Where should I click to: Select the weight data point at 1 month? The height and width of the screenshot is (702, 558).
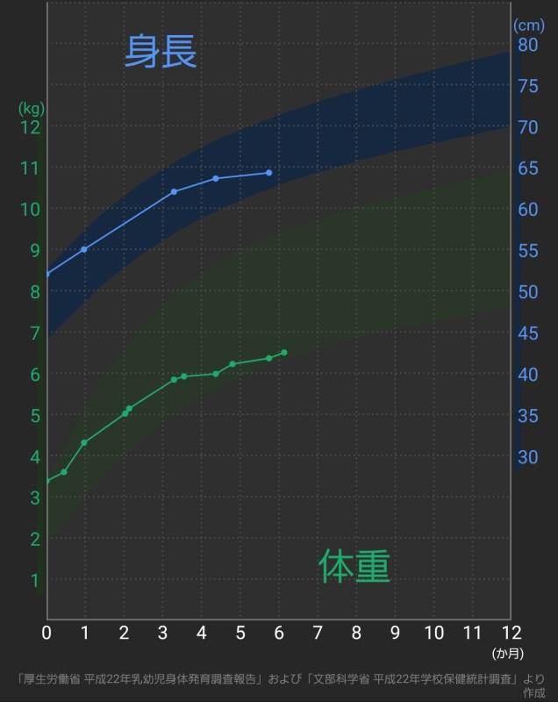[83, 442]
